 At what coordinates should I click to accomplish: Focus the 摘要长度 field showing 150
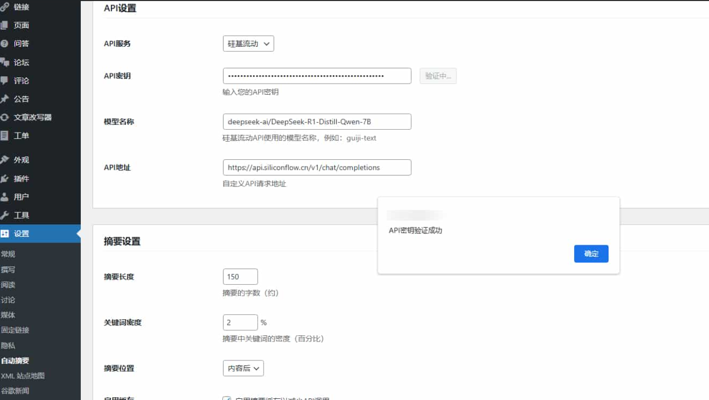click(x=240, y=277)
